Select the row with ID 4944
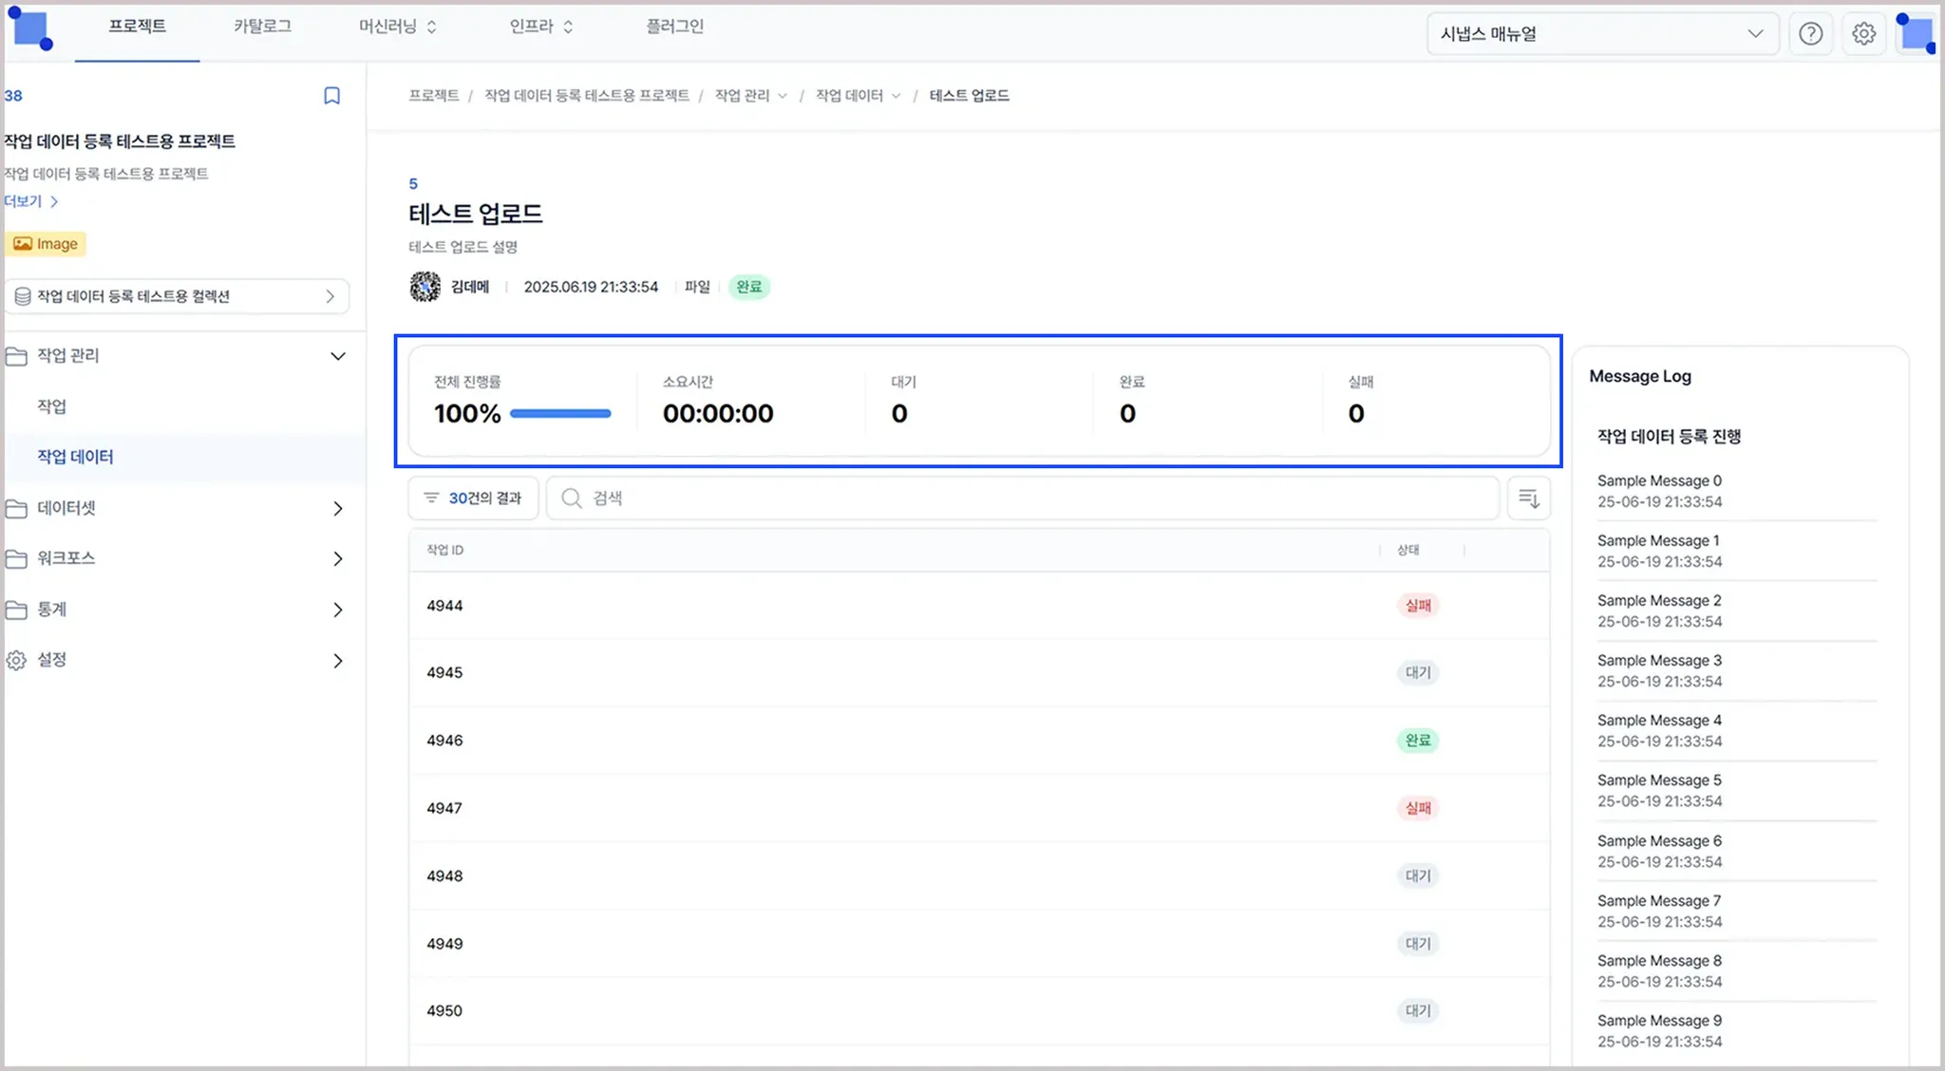 coord(979,606)
